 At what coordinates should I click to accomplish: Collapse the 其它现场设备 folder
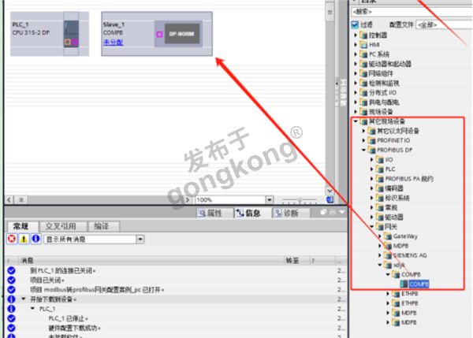[356, 121]
